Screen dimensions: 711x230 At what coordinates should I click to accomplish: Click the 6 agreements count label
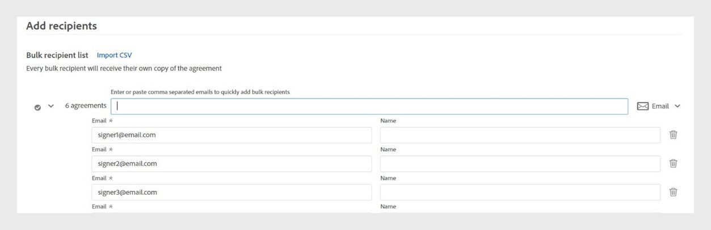point(85,106)
